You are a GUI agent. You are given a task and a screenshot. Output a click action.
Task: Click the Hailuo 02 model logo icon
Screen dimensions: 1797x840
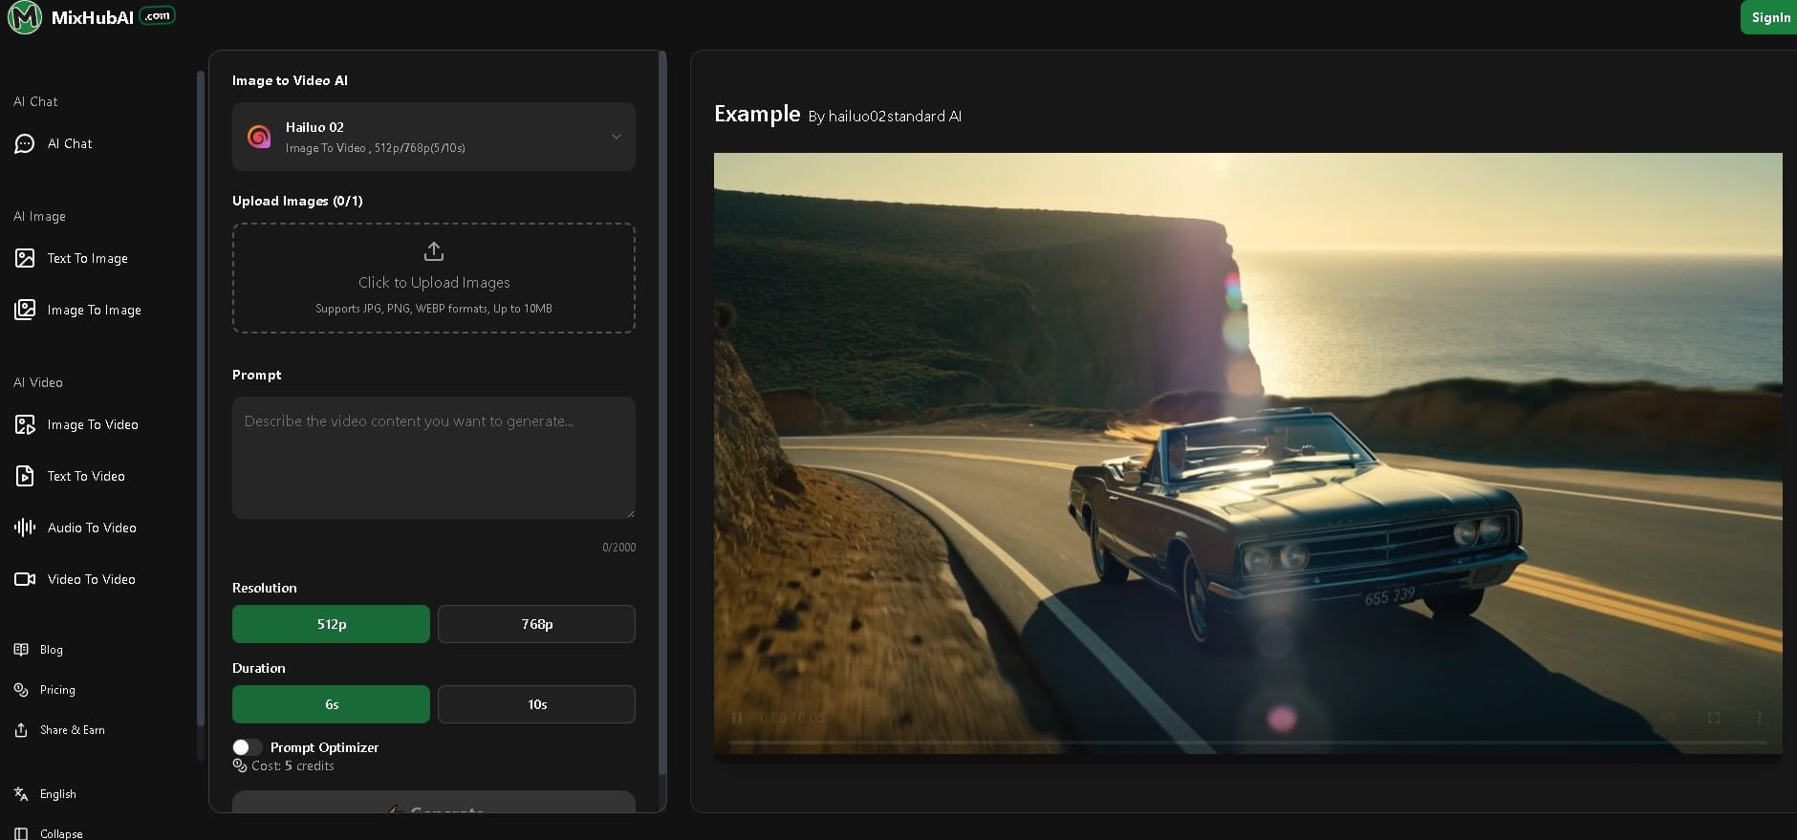pyautogui.click(x=259, y=137)
